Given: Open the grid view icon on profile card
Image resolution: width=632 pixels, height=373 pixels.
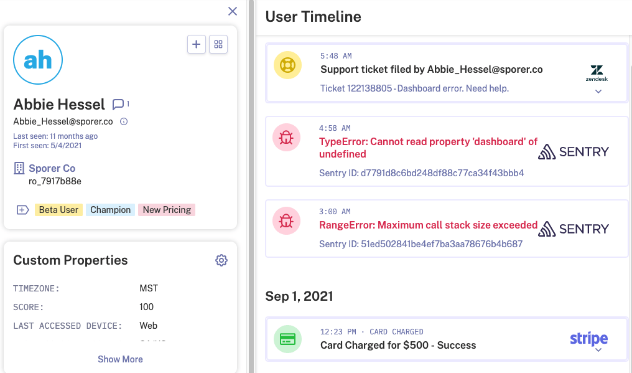Looking at the screenshot, I should click(218, 44).
